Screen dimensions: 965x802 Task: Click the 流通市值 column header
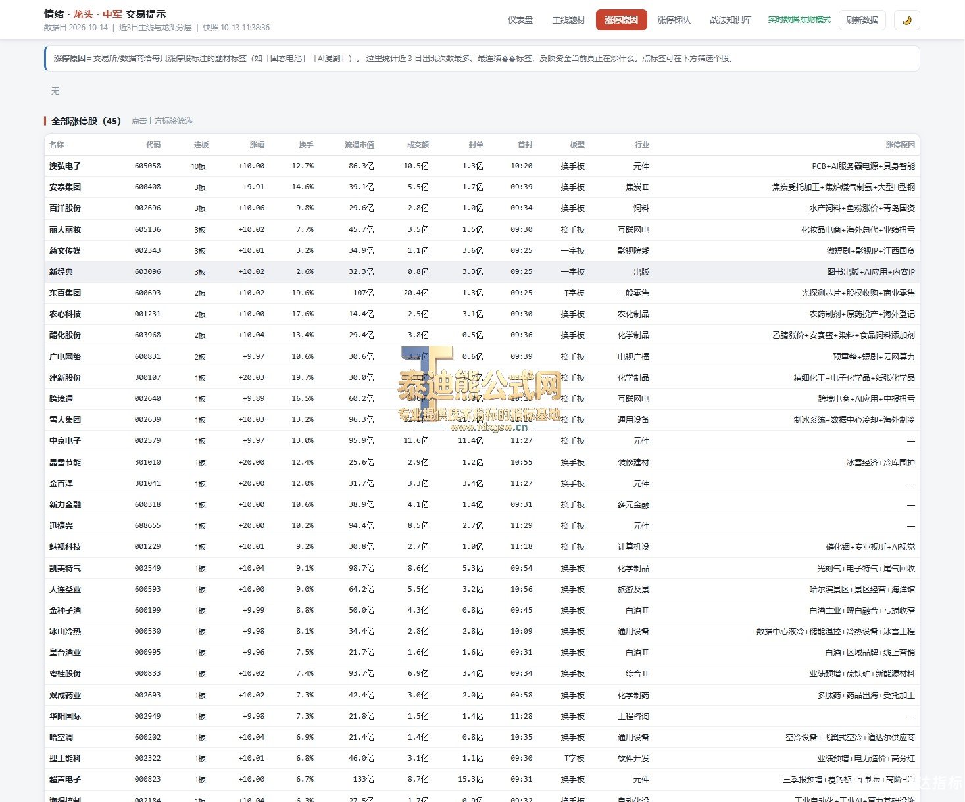(x=359, y=145)
